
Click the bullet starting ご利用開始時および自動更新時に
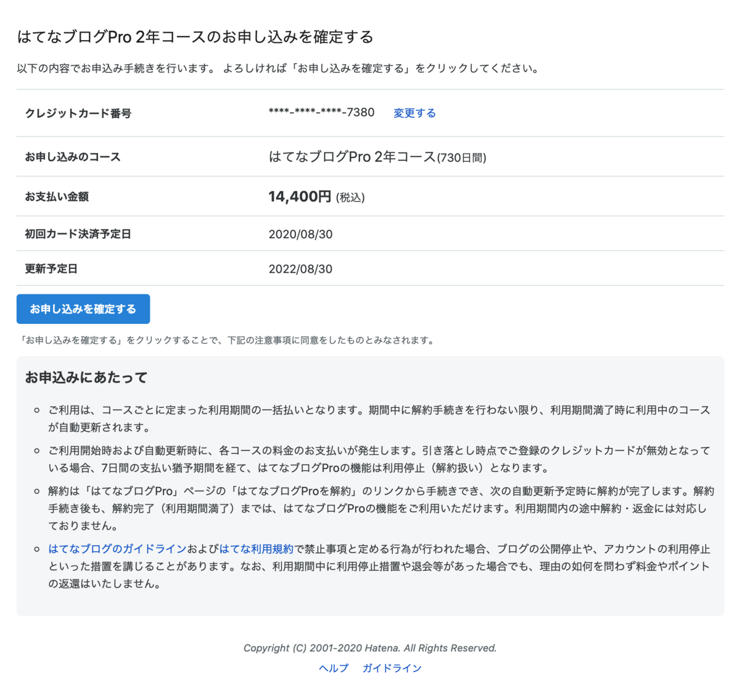(379, 459)
